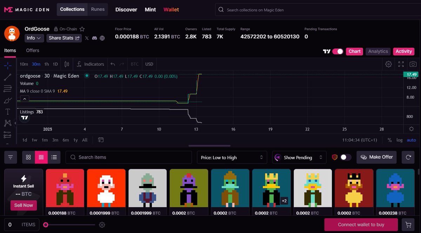The width and height of the screenshot is (421, 233).
Task: Click the Share Stats button
Action: coord(65,38)
